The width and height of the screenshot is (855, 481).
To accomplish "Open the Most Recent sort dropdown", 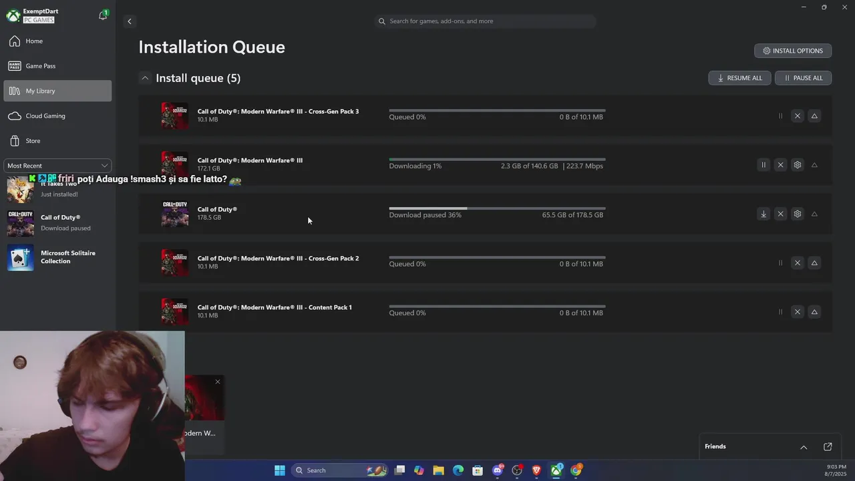I will tap(57, 166).
